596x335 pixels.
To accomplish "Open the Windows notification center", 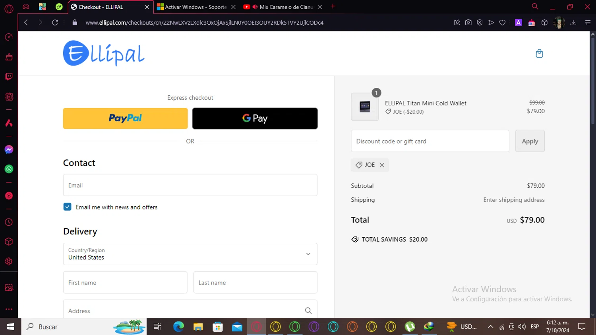I will tap(582, 327).
